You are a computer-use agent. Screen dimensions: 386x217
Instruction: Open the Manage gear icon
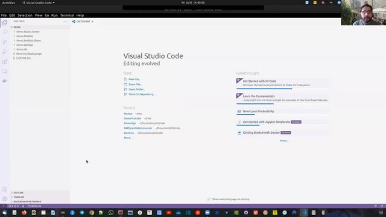point(5,199)
